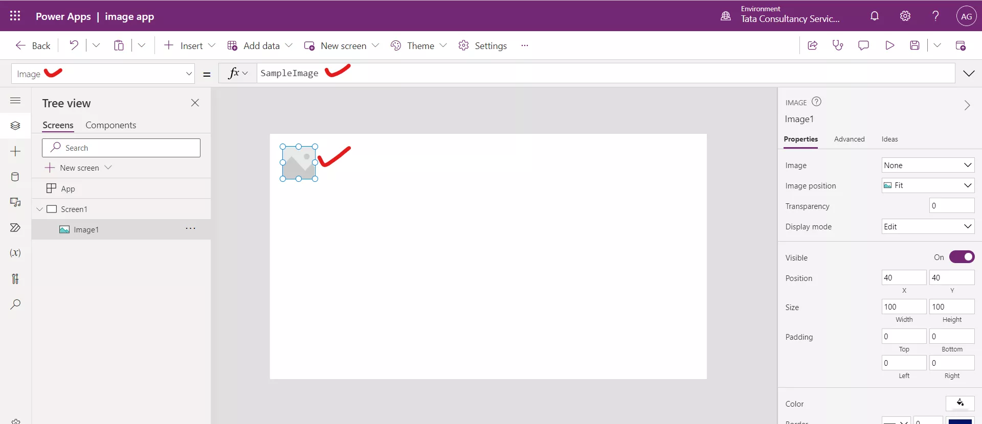Toggle the hamburger menu in the left rail
This screenshot has height=424, width=982.
(x=15, y=100)
